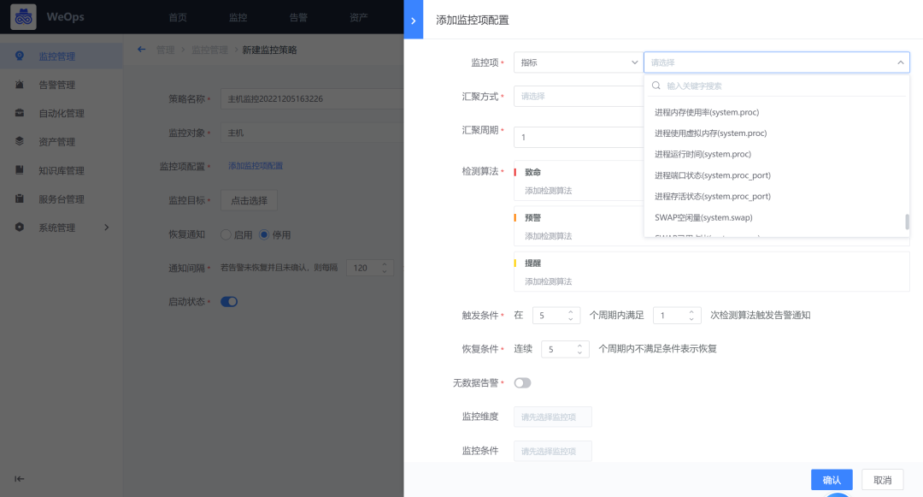Image resolution: width=923 pixels, height=497 pixels.
Task: Expand the 系统管理 submenu arrow
Action: (107, 228)
